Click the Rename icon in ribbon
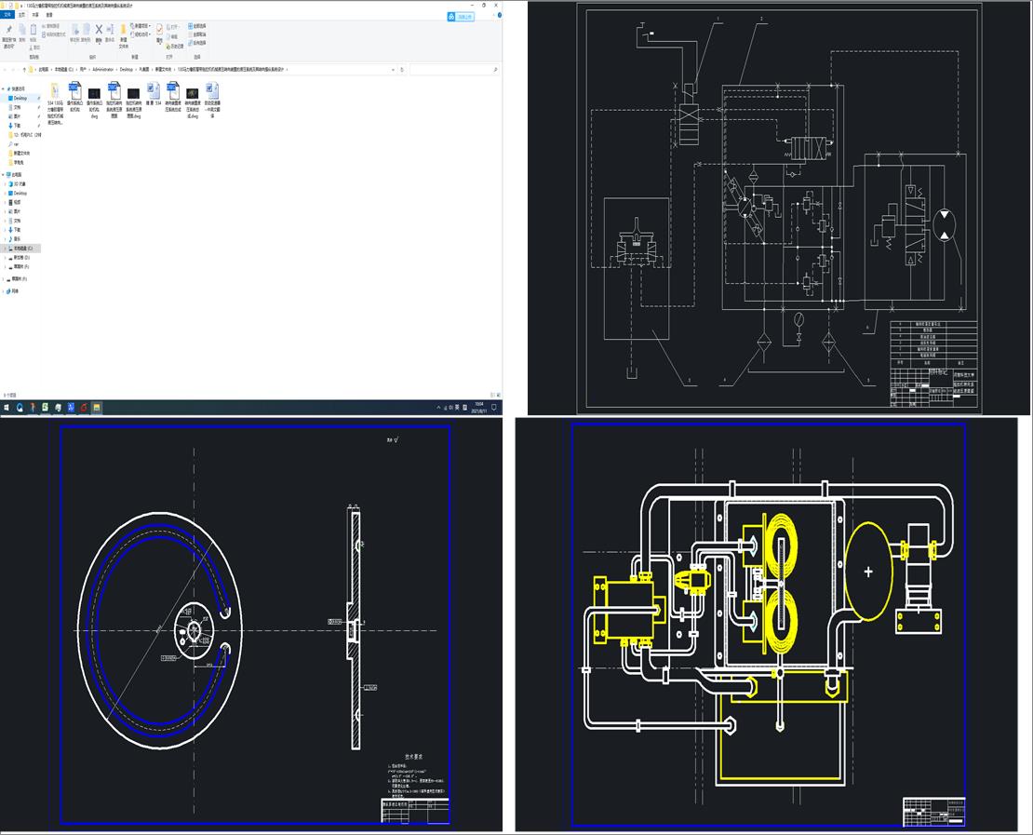Viewport: 1033px width, 835px height. [110, 30]
